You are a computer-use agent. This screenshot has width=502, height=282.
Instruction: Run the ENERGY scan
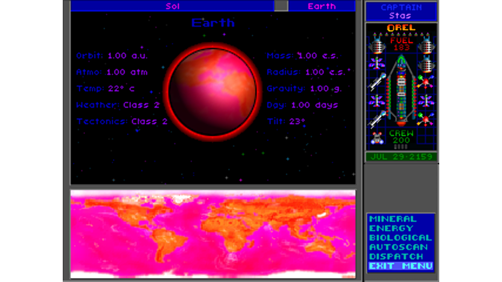[x=391, y=228]
